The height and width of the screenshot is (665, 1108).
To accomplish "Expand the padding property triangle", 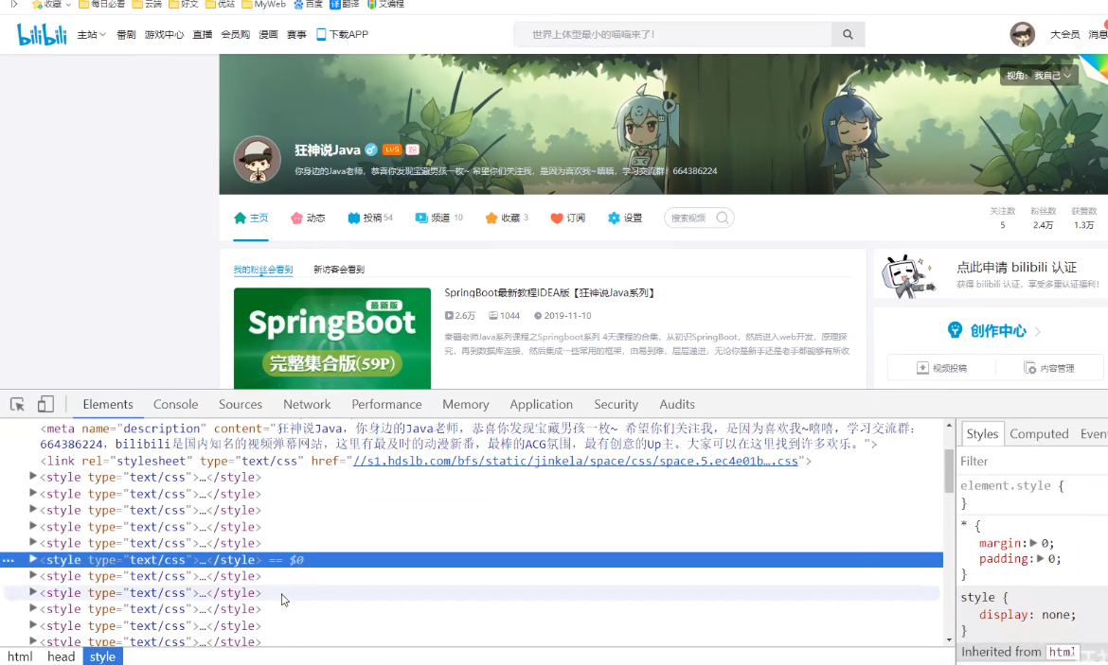I will (x=1040, y=558).
